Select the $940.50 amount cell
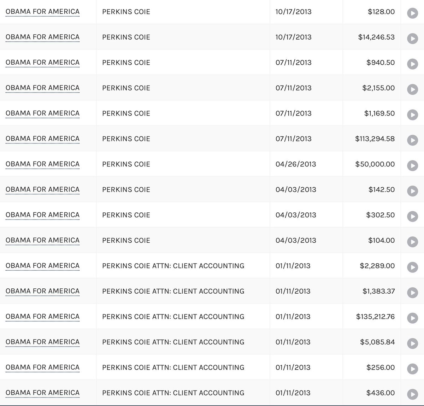Screen dimensions: 424x406 (x=371, y=63)
